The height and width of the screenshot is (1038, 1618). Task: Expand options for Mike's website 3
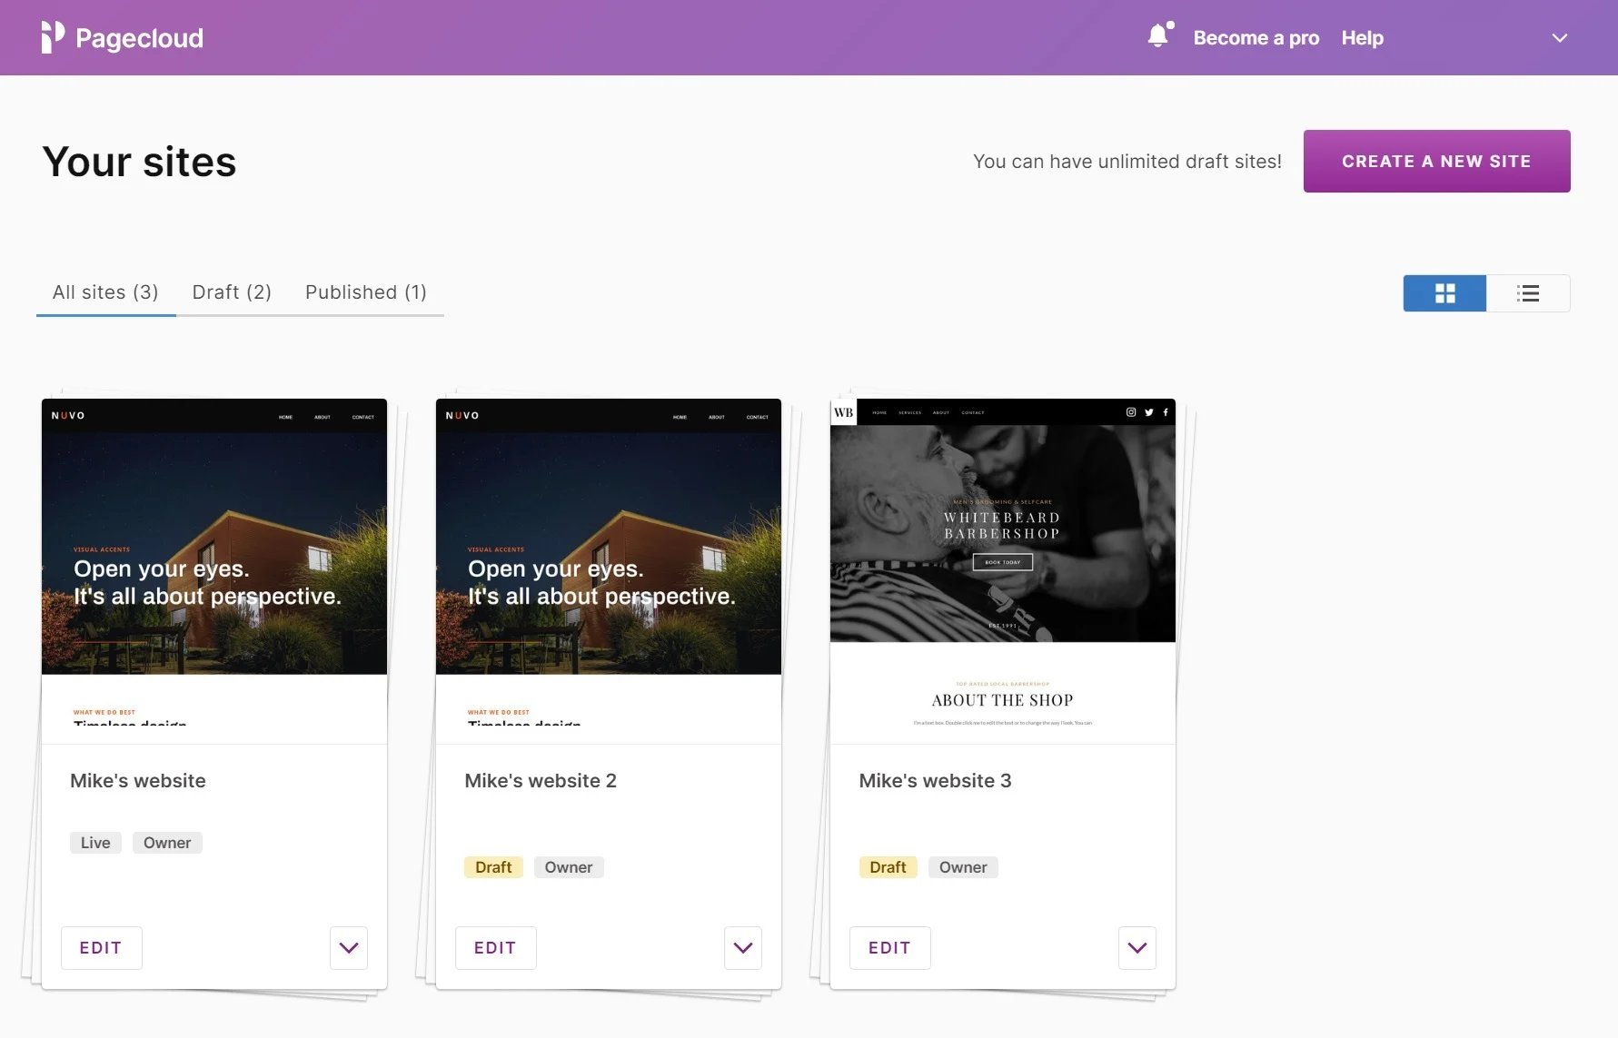tap(1137, 947)
